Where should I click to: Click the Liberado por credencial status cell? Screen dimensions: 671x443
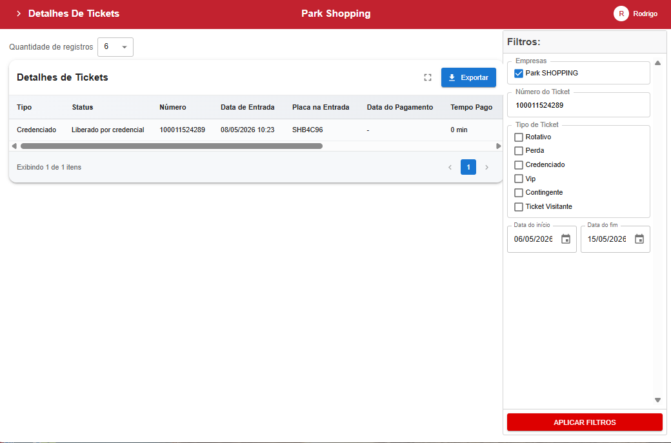pos(108,130)
